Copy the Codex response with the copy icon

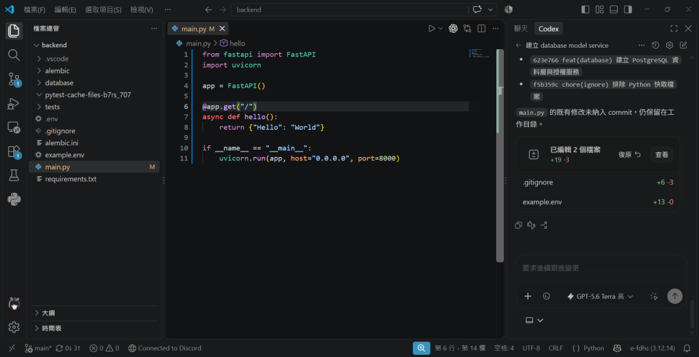[518, 225]
